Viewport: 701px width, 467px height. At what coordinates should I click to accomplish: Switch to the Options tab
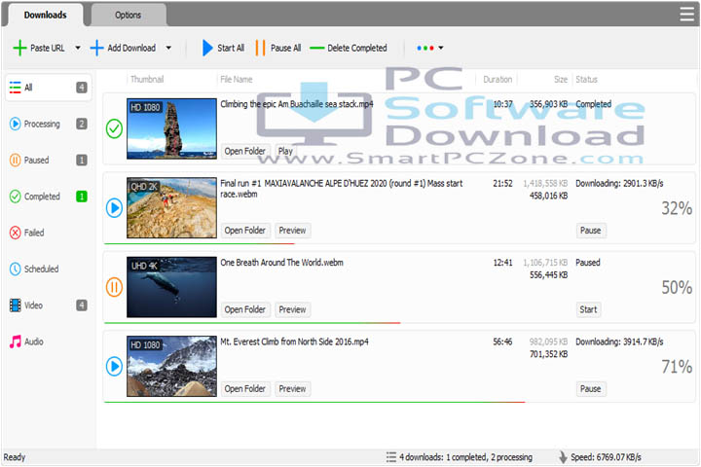(129, 15)
